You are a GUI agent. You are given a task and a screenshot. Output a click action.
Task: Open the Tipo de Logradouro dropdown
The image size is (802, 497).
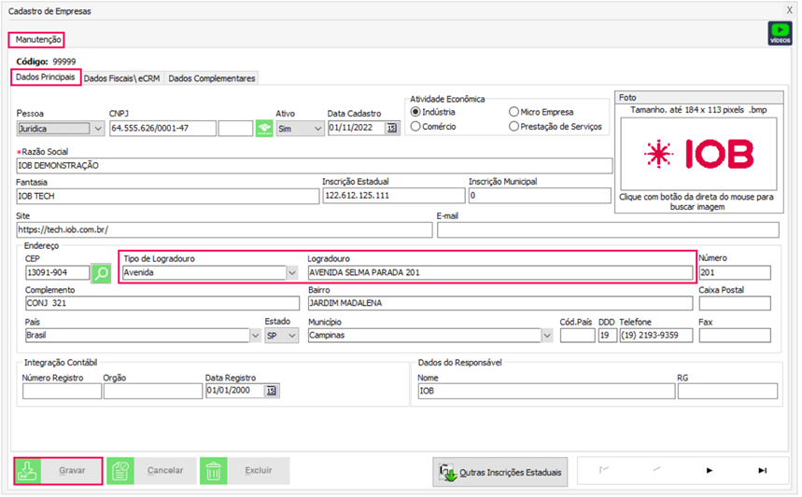coord(290,273)
